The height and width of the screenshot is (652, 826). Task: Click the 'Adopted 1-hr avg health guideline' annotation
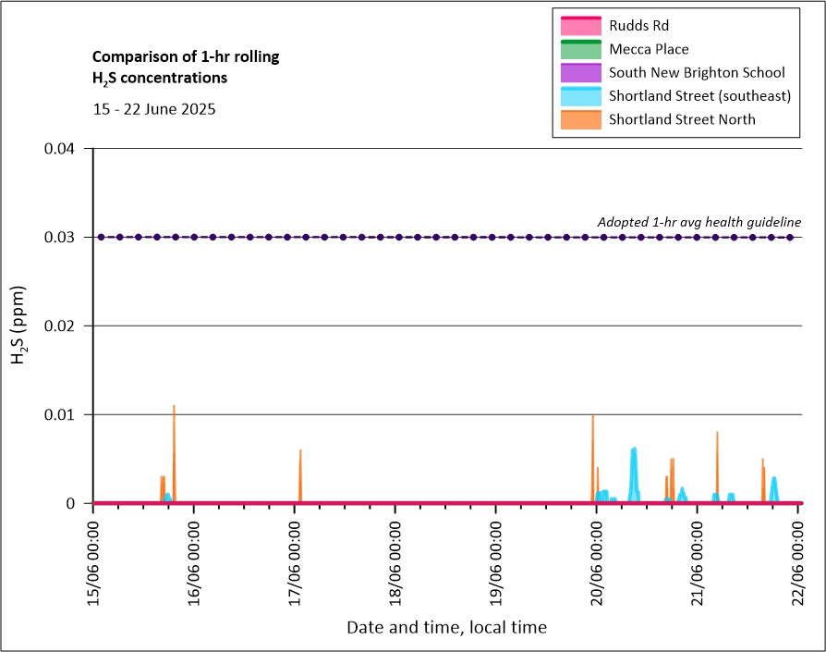coord(698,222)
